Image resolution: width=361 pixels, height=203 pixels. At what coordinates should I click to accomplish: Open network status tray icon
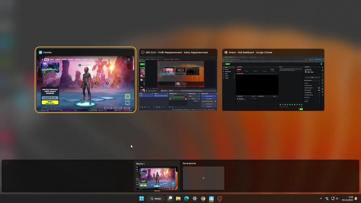coord(333,198)
